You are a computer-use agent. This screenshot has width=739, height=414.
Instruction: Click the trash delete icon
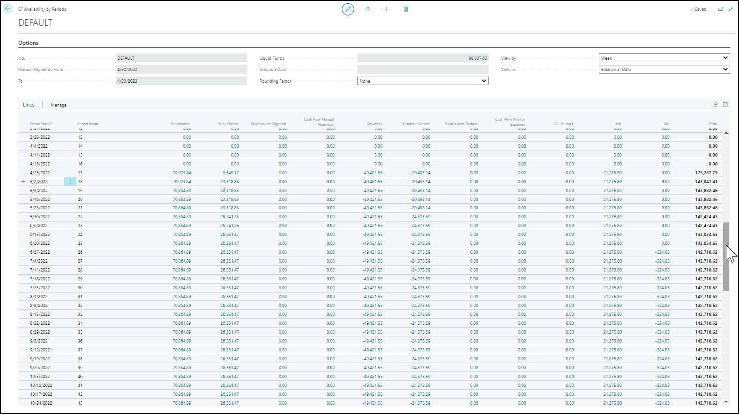(x=406, y=9)
